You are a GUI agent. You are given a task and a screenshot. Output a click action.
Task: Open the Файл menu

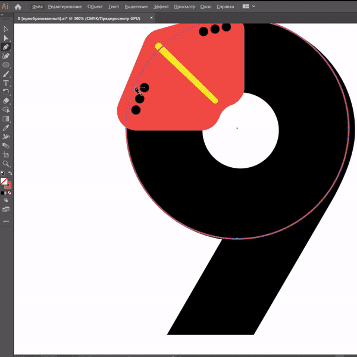37,7
